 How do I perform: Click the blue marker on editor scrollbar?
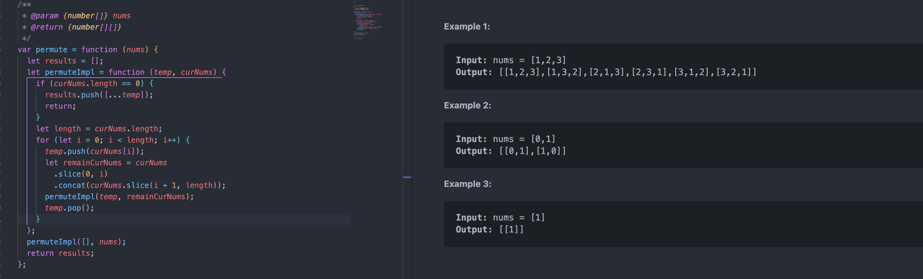click(407, 177)
